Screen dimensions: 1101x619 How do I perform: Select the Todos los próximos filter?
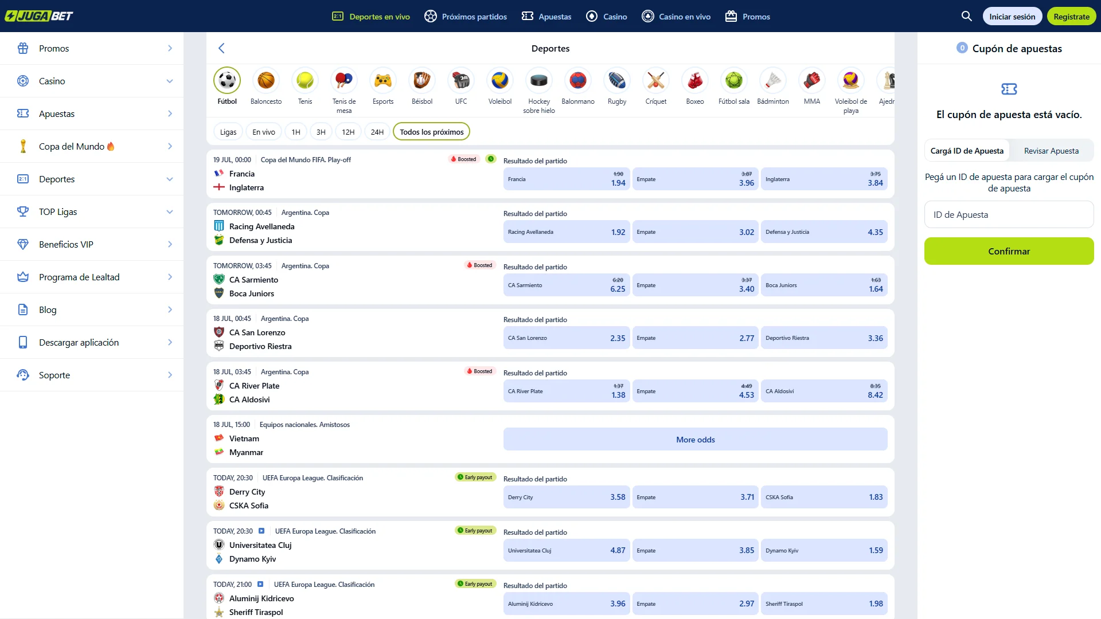(432, 132)
